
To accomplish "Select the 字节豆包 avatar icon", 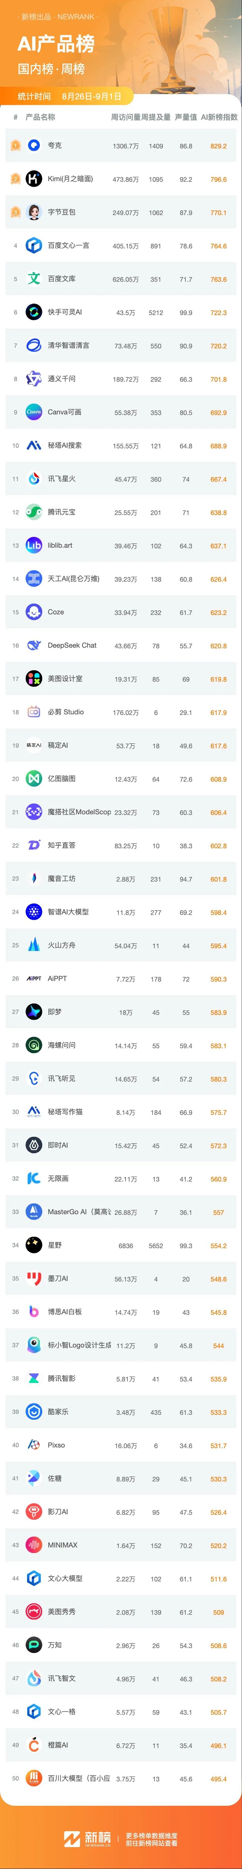I will coord(33,213).
